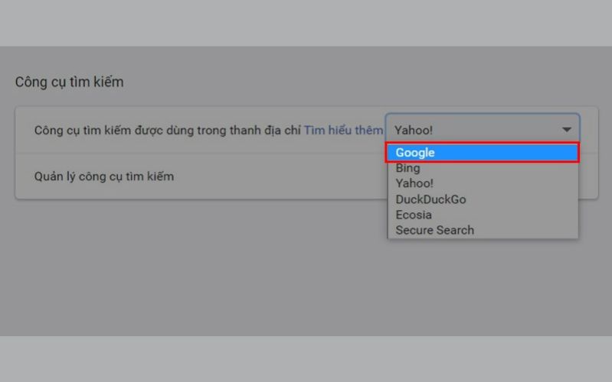The image size is (612, 382).
Task: Open the search engine combo box showing Yahoo!
Action: (483, 130)
